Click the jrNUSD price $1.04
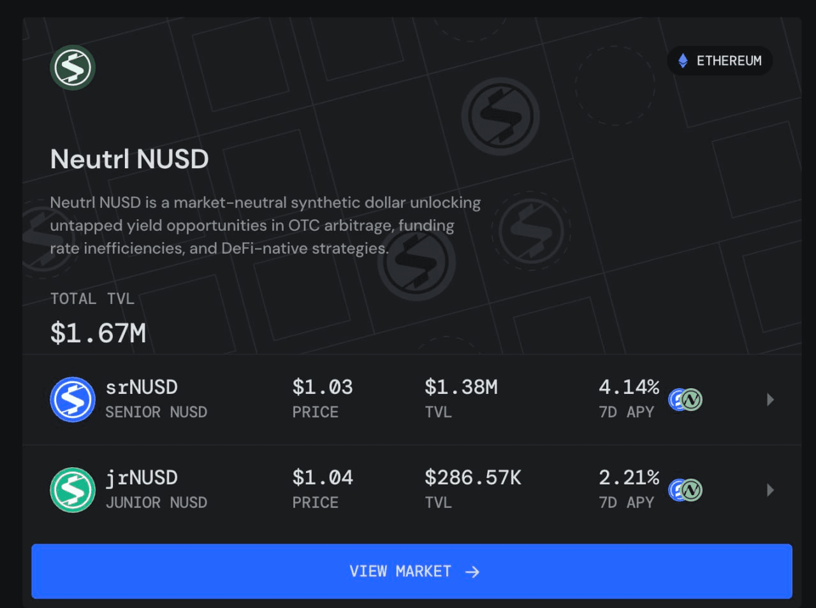The width and height of the screenshot is (816, 608). (x=323, y=477)
